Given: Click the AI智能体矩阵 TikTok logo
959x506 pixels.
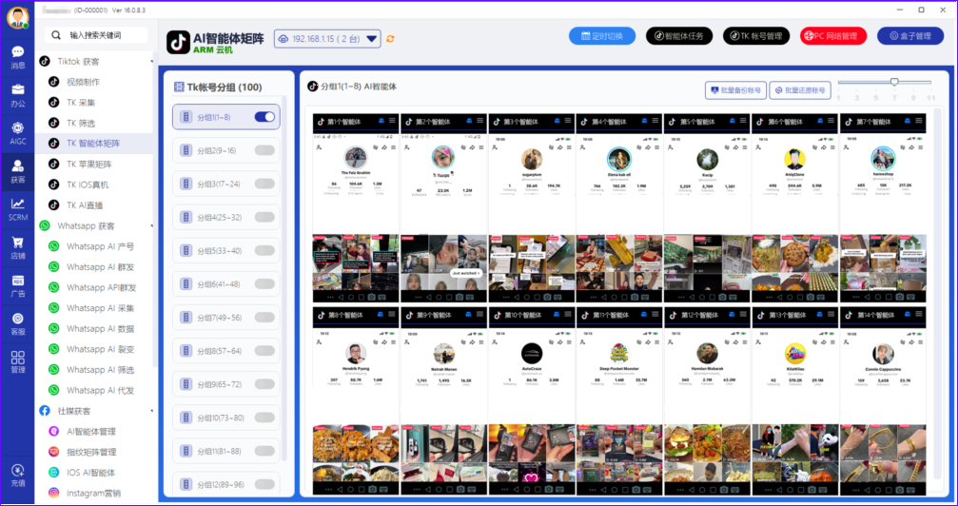Looking at the screenshot, I should 178,42.
